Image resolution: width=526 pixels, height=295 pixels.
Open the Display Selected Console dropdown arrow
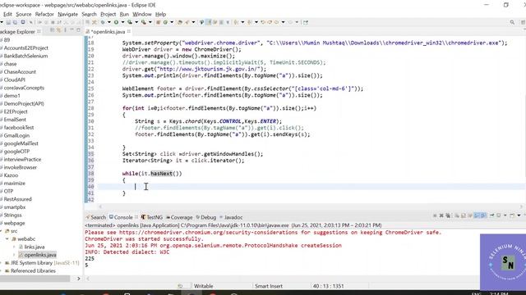(x=505, y=216)
